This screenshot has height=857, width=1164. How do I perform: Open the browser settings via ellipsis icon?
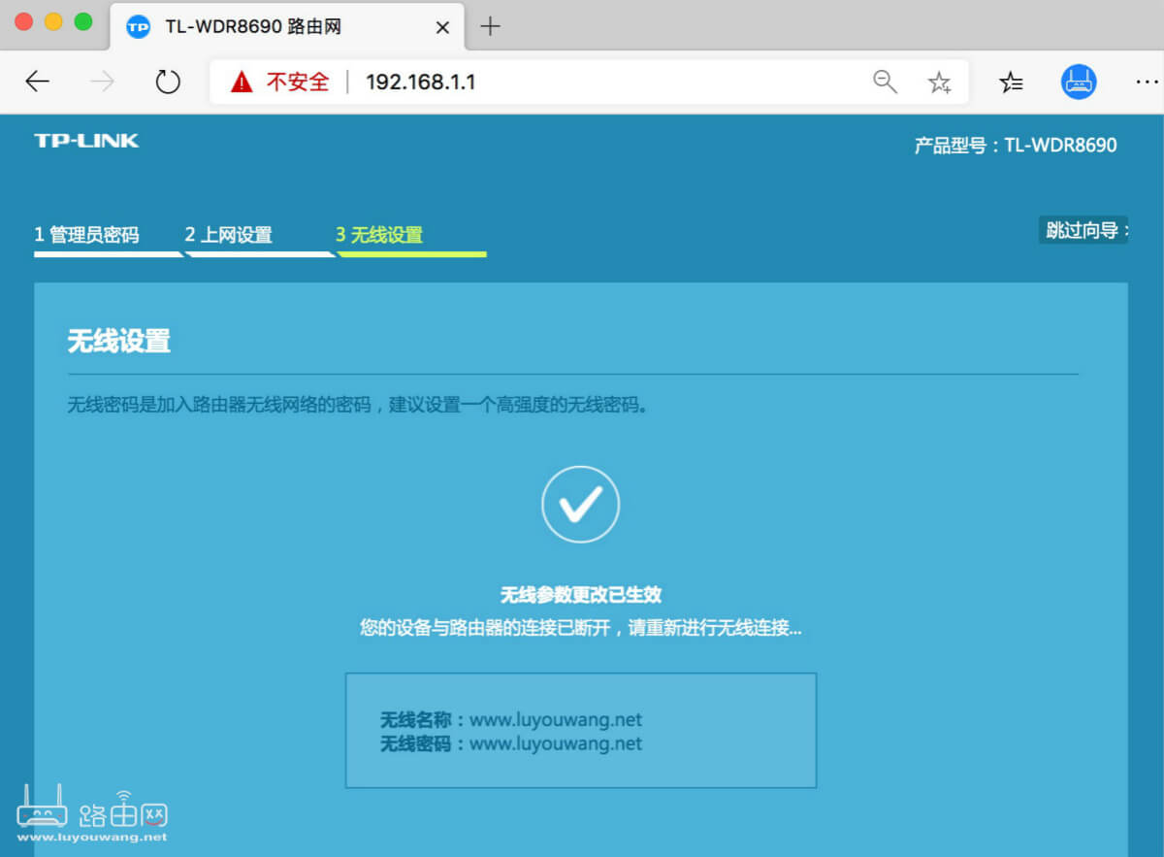click(x=1143, y=82)
